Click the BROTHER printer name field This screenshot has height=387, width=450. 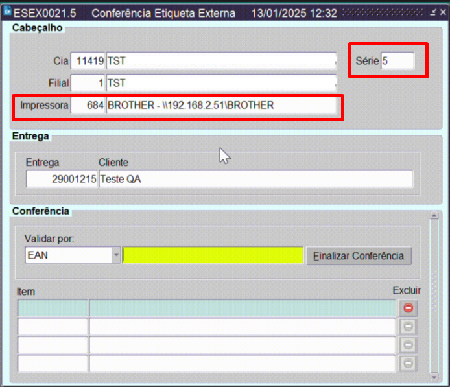pos(221,105)
